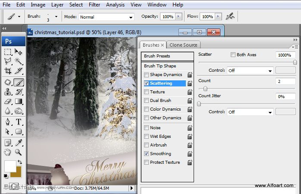Click the Count slider handle
The width and height of the screenshot is (301, 194).
(205, 89)
